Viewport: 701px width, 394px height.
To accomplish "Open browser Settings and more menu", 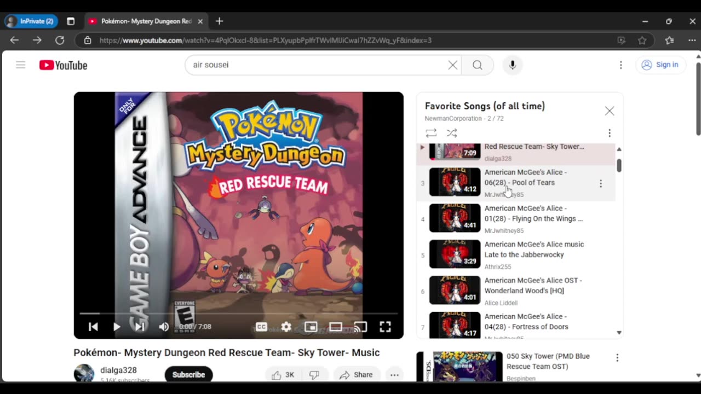I will [x=692, y=40].
